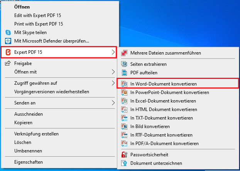Click the Microsoft Defender shield icon
This screenshot has width=240, height=171.
tap(8, 41)
